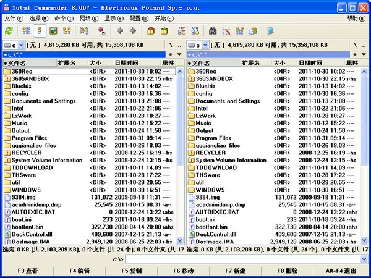Click Alt+F4 退出 exit button
This screenshot has width=371, height=278.
point(341,271)
